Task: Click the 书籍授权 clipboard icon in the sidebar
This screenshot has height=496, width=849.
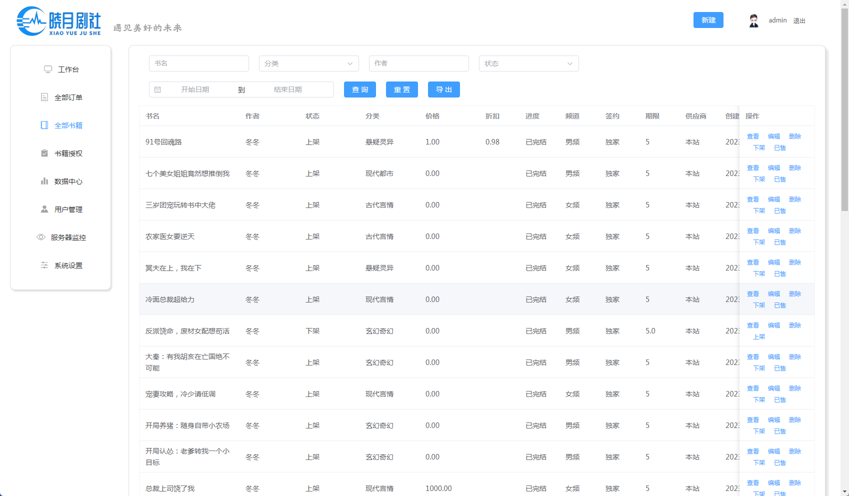Action: 44,153
